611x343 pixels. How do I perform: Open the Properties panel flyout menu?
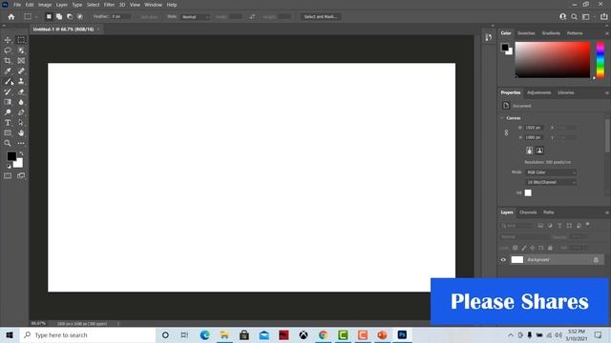pyautogui.click(x=607, y=93)
